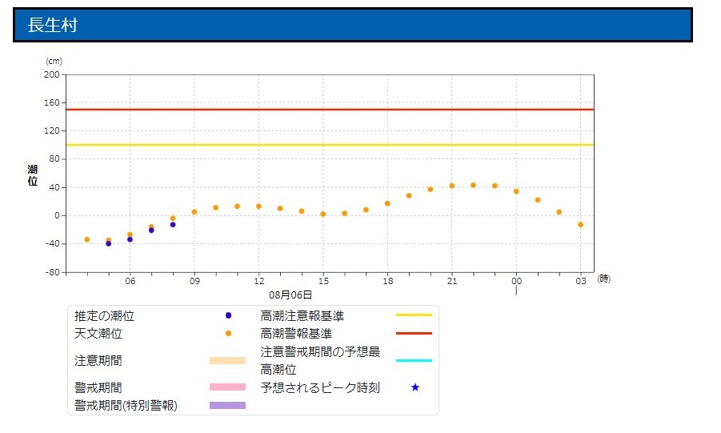Click the 120 y-axis value
Viewport: 721px width, 433px height.
pyautogui.click(x=52, y=130)
